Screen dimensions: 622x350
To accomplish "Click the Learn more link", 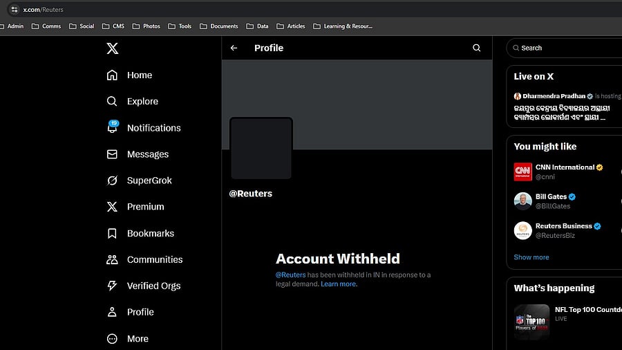I will pos(339,284).
